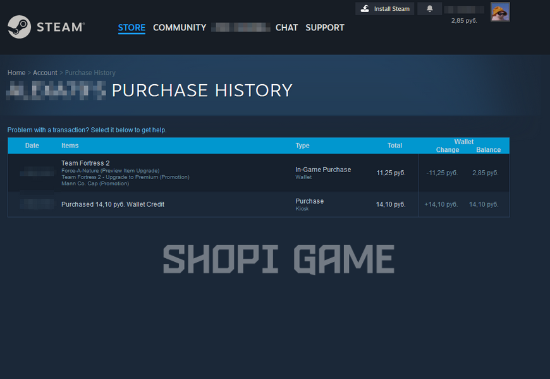Click the Type column header
Viewport: 550px width, 379px height.
[302, 146]
